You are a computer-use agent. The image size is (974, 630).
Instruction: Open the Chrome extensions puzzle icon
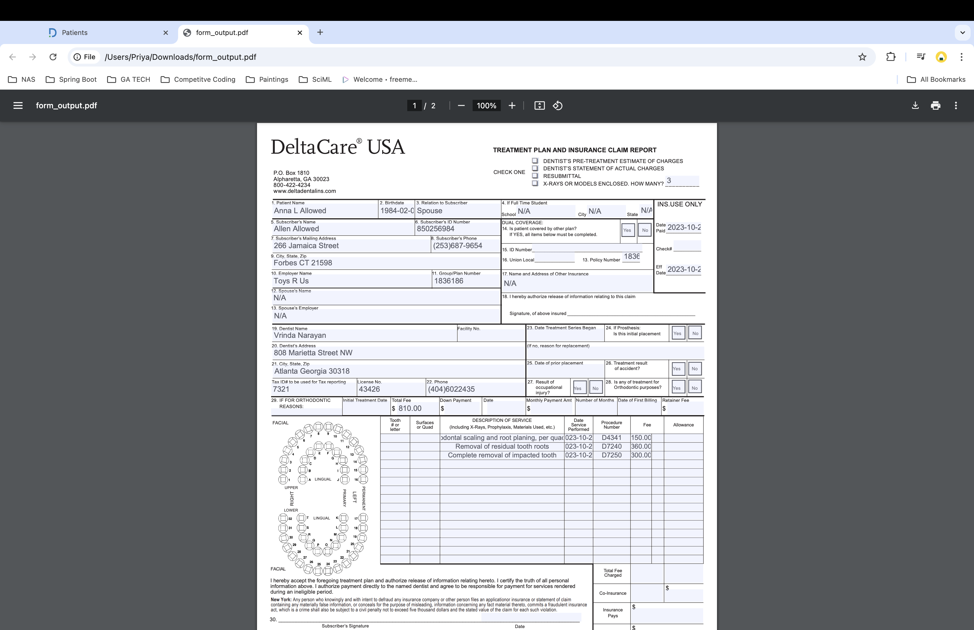click(x=891, y=57)
